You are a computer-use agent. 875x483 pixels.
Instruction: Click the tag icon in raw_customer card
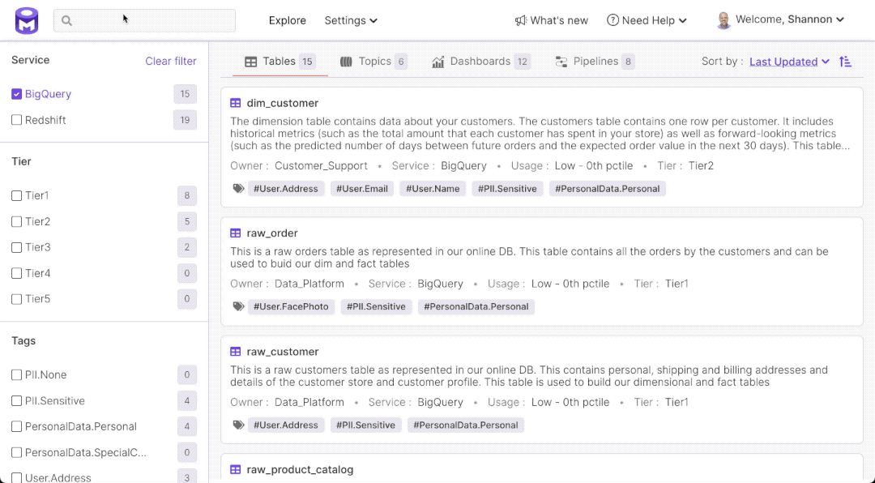[x=238, y=425]
